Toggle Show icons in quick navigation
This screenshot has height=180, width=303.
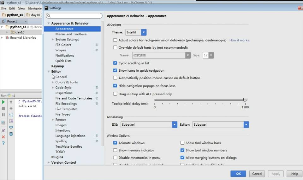(x=115, y=70)
